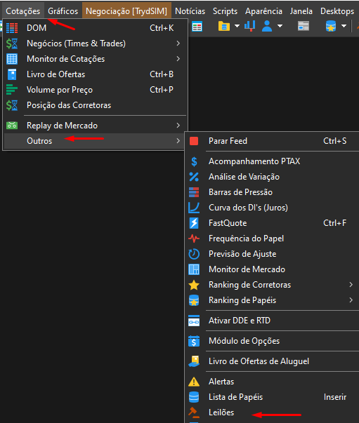Open the Gráficos menu

[x=63, y=11]
